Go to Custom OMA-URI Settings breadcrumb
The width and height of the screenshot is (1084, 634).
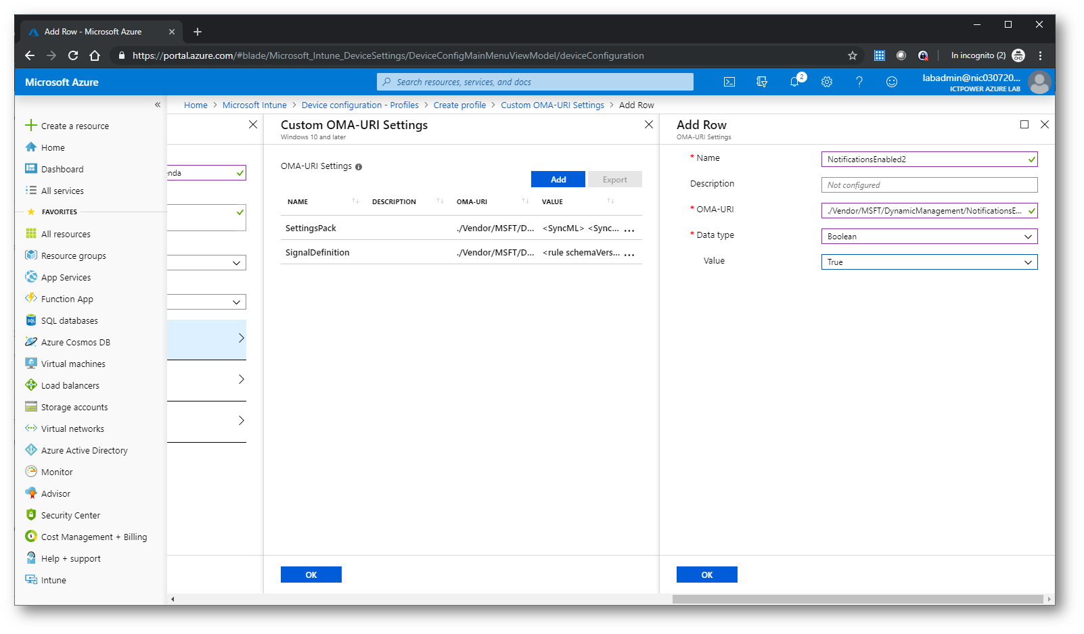(552, 105)
